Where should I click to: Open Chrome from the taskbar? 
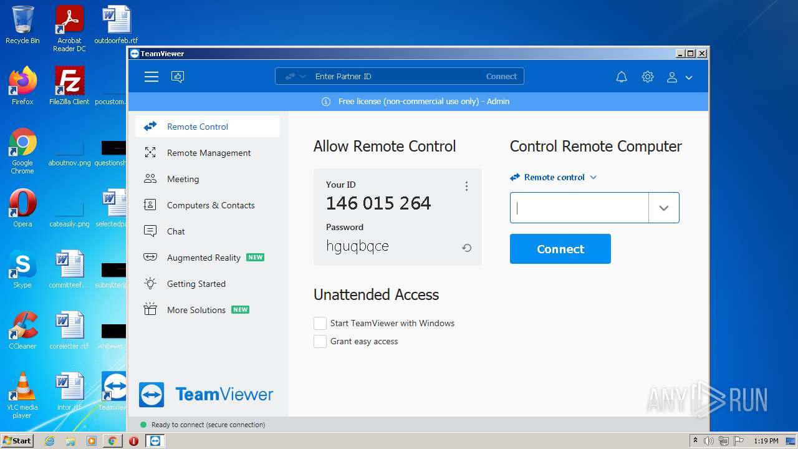(x=113, y=441)
